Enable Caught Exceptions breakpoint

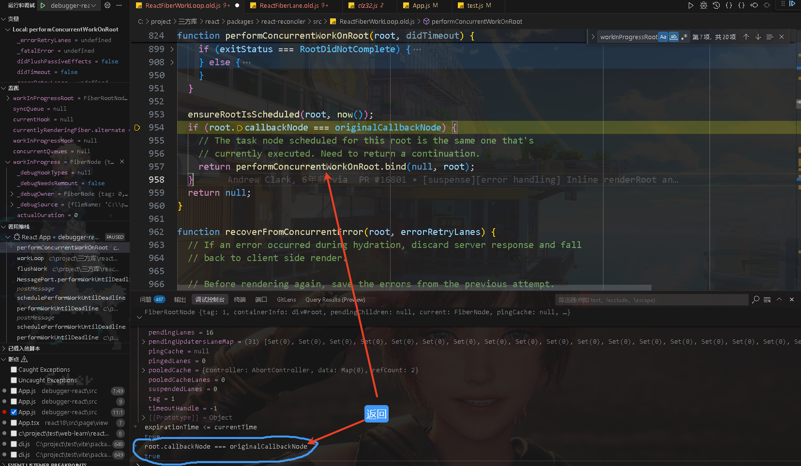pyautogui.click(x=14, y=370)
